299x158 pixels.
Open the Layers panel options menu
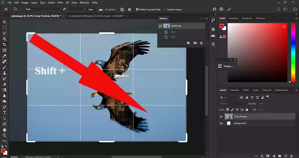pyautogui.click(x=296, y=90)
